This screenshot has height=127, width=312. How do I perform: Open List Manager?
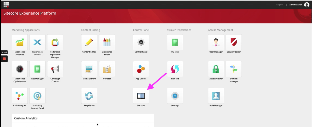click(x=37, y=69)
